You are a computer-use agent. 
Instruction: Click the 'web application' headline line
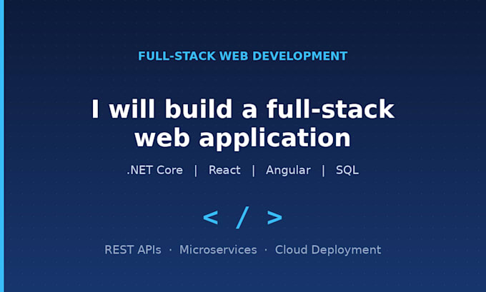click(243, 138)
